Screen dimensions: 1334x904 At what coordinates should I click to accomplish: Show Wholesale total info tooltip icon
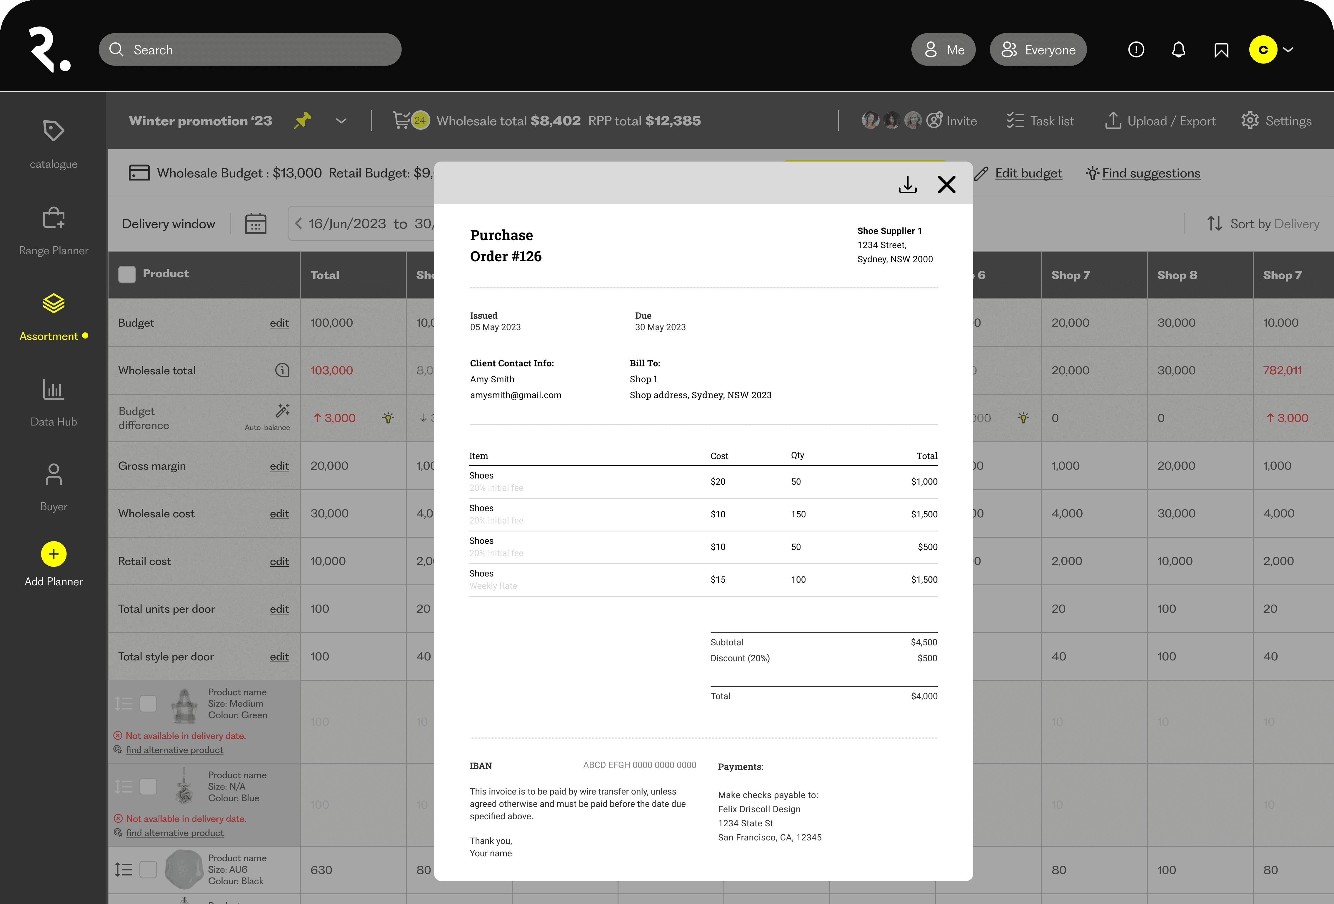[x=282, y=370]
